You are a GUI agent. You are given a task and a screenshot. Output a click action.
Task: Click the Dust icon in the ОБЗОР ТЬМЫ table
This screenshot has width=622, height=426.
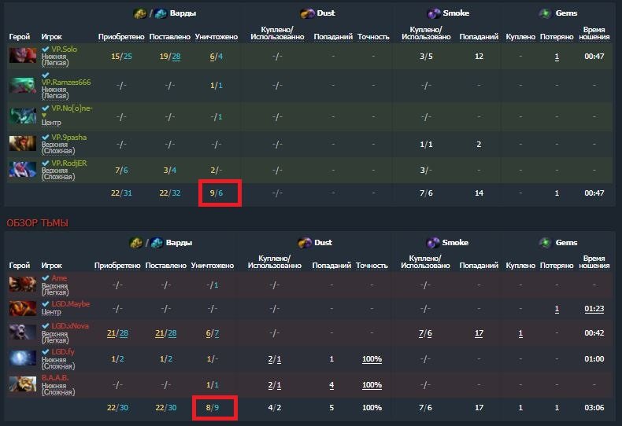point(305,243)
